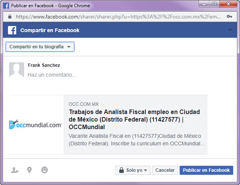Open the 'Trabajos de Analista Fiscal' link title

pos(134,119)
